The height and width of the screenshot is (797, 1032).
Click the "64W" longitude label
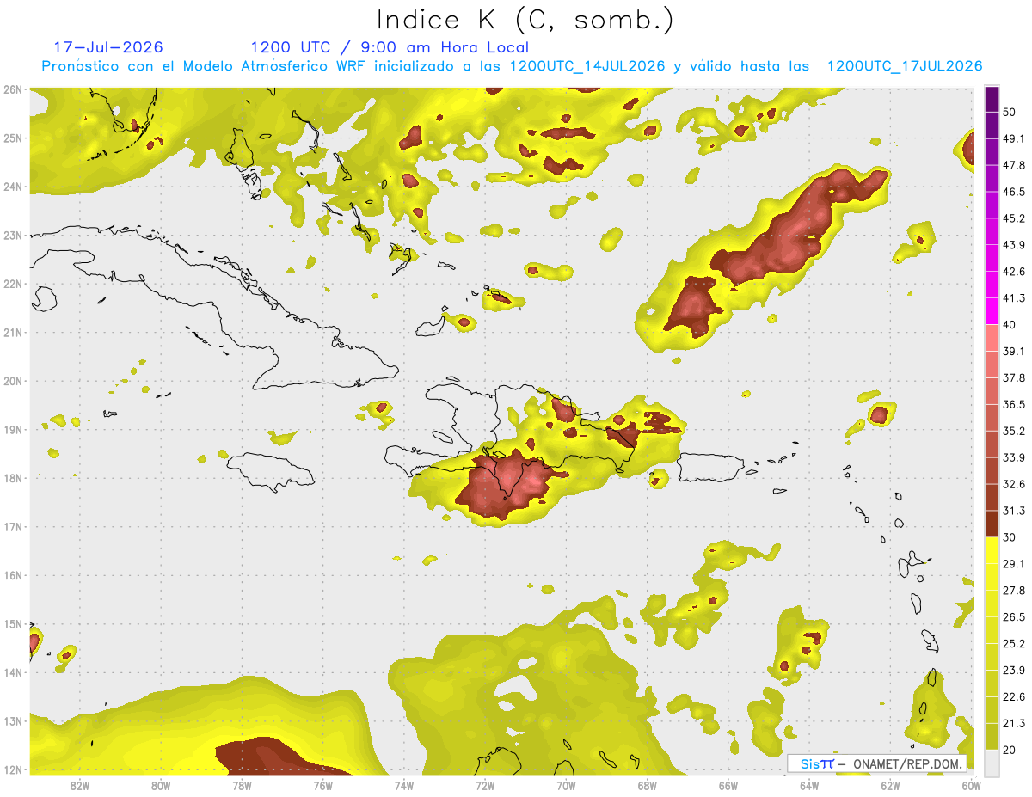[809, 785]
